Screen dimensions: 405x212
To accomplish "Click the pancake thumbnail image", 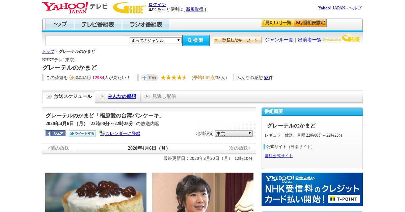I will click(x=96, y=192).
